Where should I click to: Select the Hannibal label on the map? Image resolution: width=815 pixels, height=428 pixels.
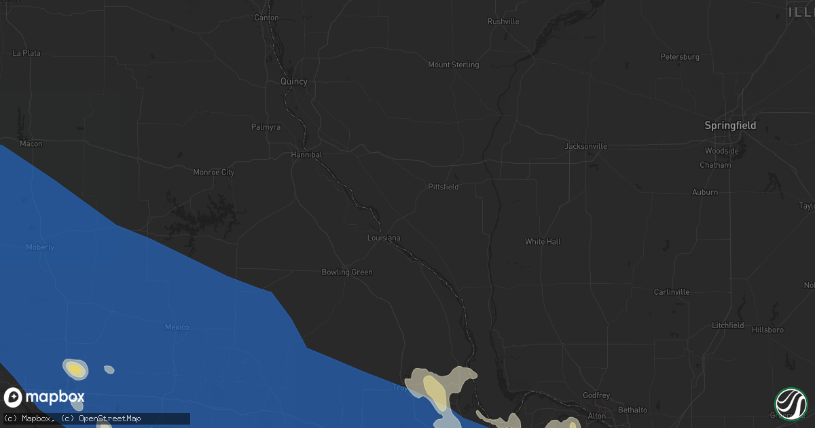(307, 155)
